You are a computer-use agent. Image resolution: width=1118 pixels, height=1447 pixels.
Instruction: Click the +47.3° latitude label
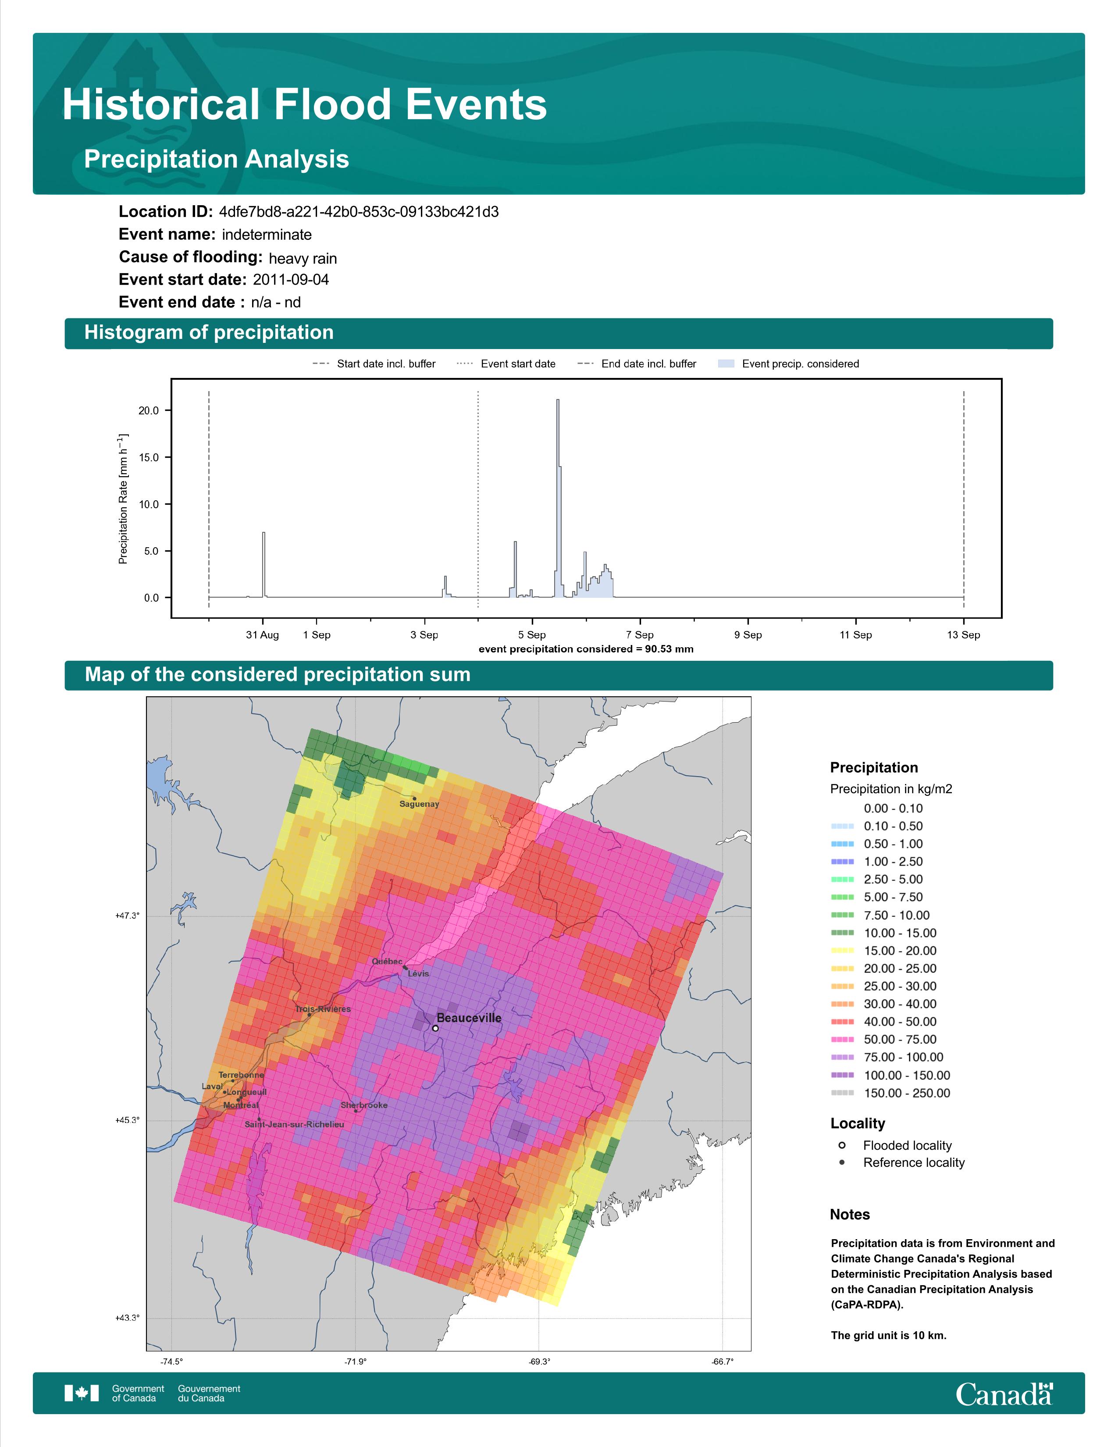127,916
